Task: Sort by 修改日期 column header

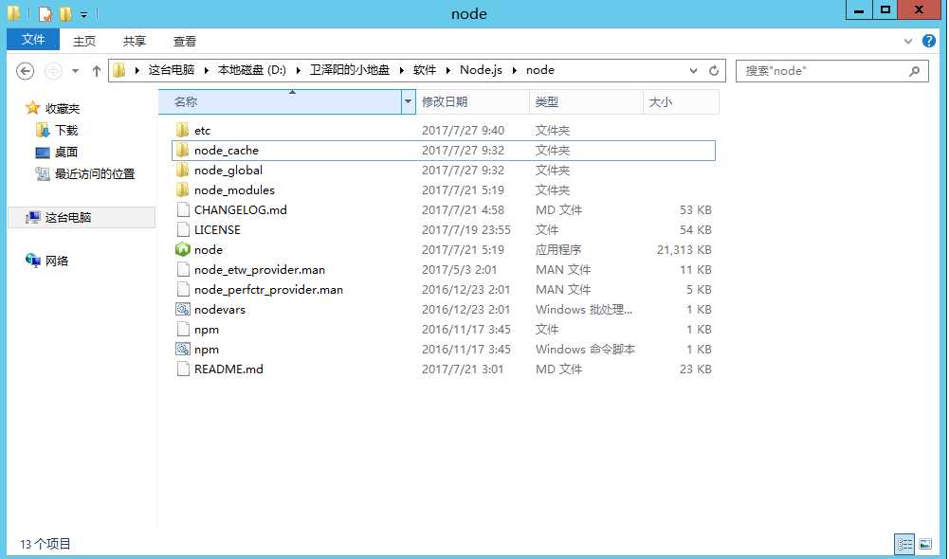Action: [472, 101]
